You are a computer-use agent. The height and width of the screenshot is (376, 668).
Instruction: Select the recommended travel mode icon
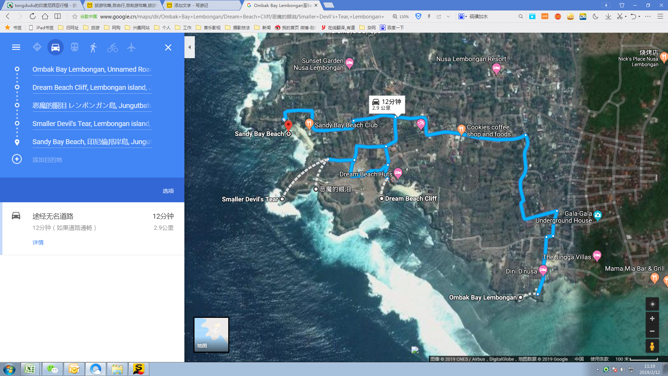37,47
